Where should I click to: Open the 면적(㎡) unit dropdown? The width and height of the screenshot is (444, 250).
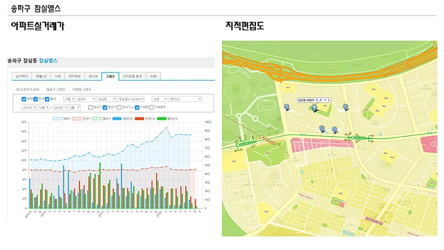click(x=185, y=99)
